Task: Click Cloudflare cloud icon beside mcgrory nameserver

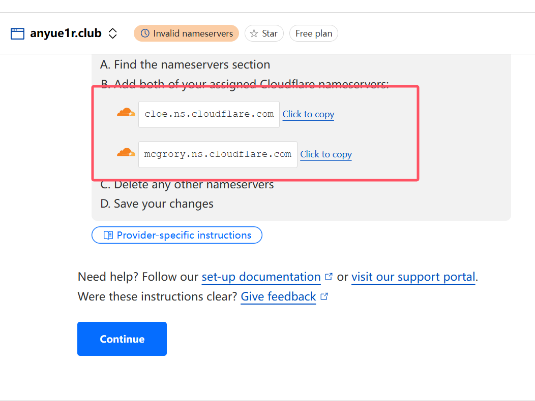Action: (x=126, y=152)
